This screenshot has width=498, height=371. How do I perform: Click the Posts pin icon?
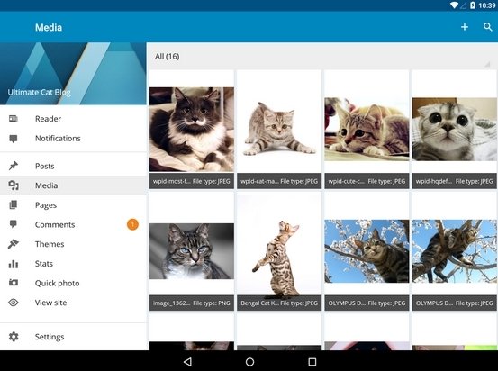pyautogui.click(x=14, y=166)
